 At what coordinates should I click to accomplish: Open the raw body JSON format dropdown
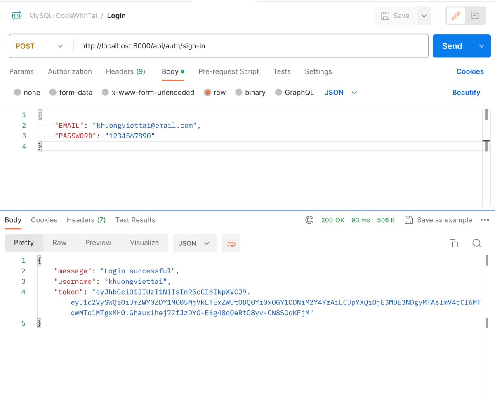point(341,93)
